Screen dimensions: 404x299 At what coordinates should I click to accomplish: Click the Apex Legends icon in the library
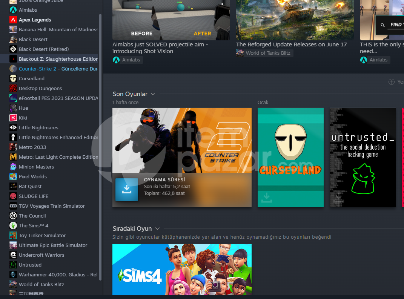point(13,20)
